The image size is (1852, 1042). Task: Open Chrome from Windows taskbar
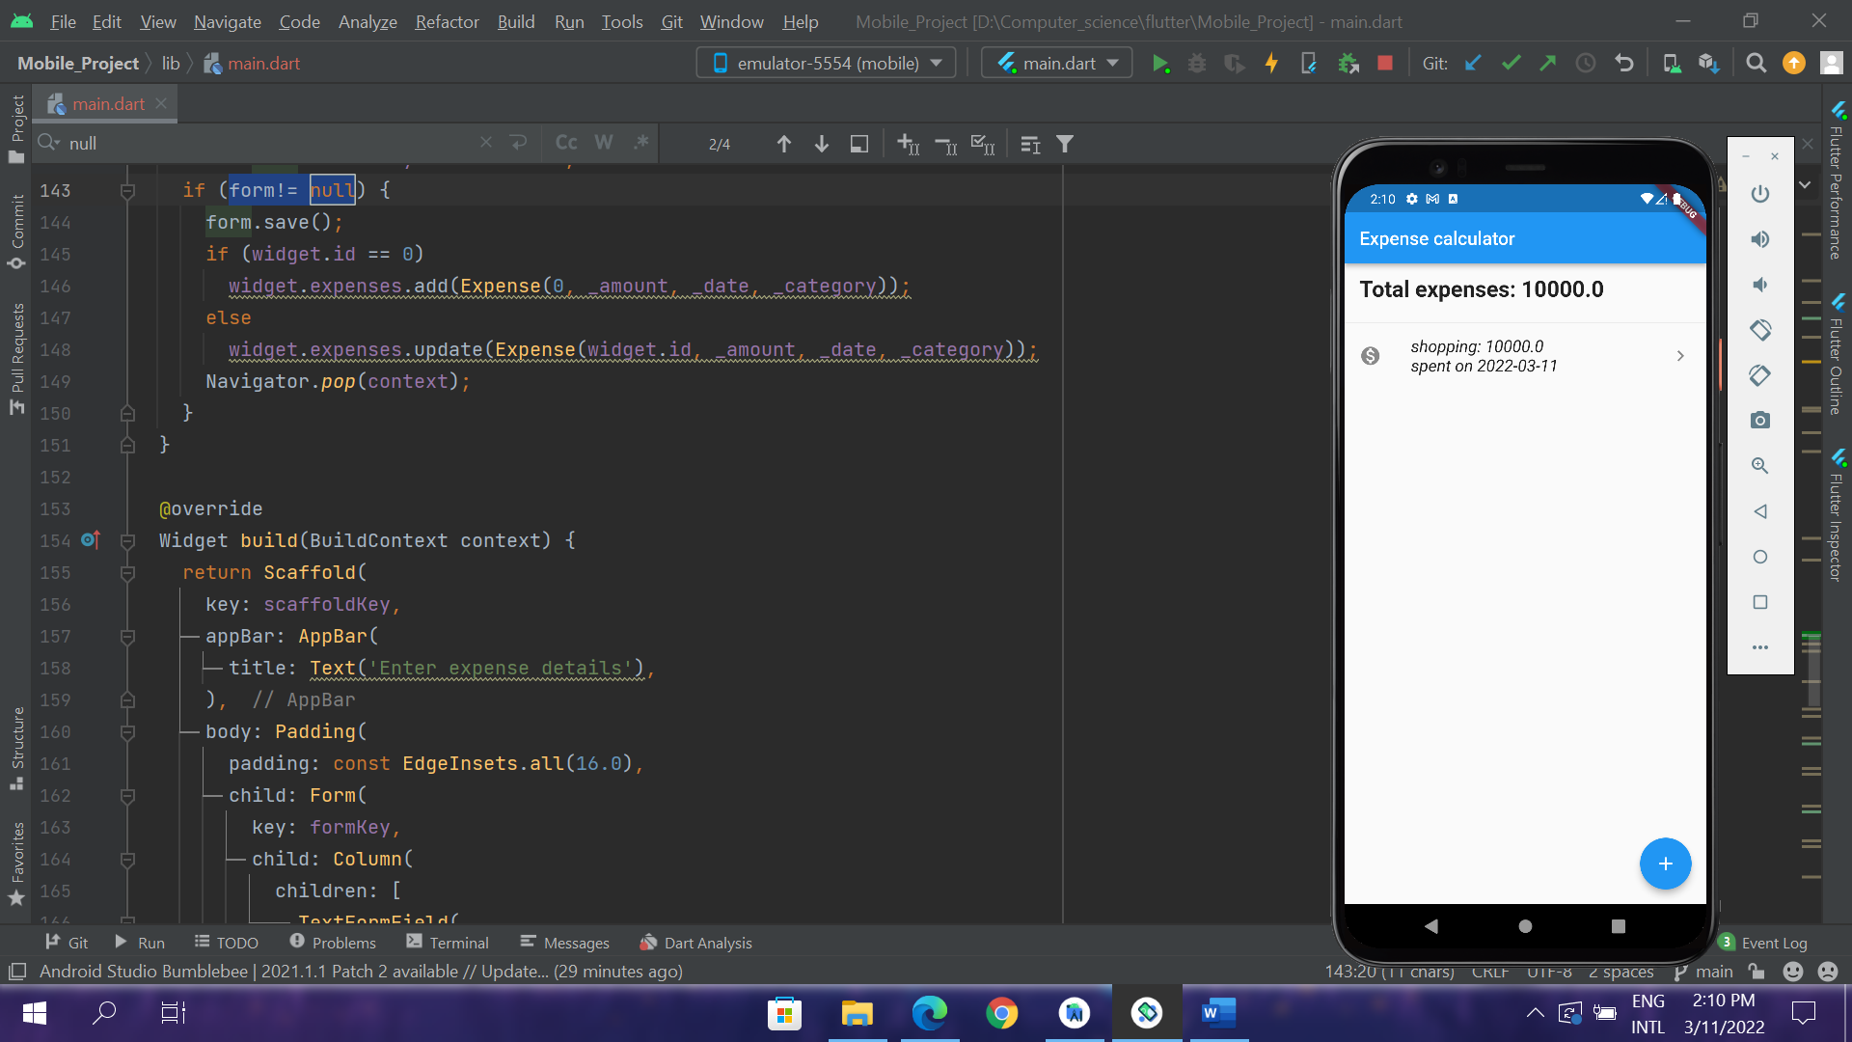1001,1013
